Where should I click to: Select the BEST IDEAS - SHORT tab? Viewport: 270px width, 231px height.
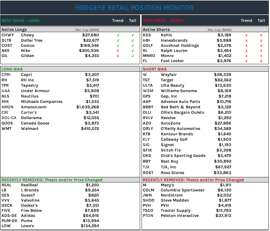[x=163, y=21]
